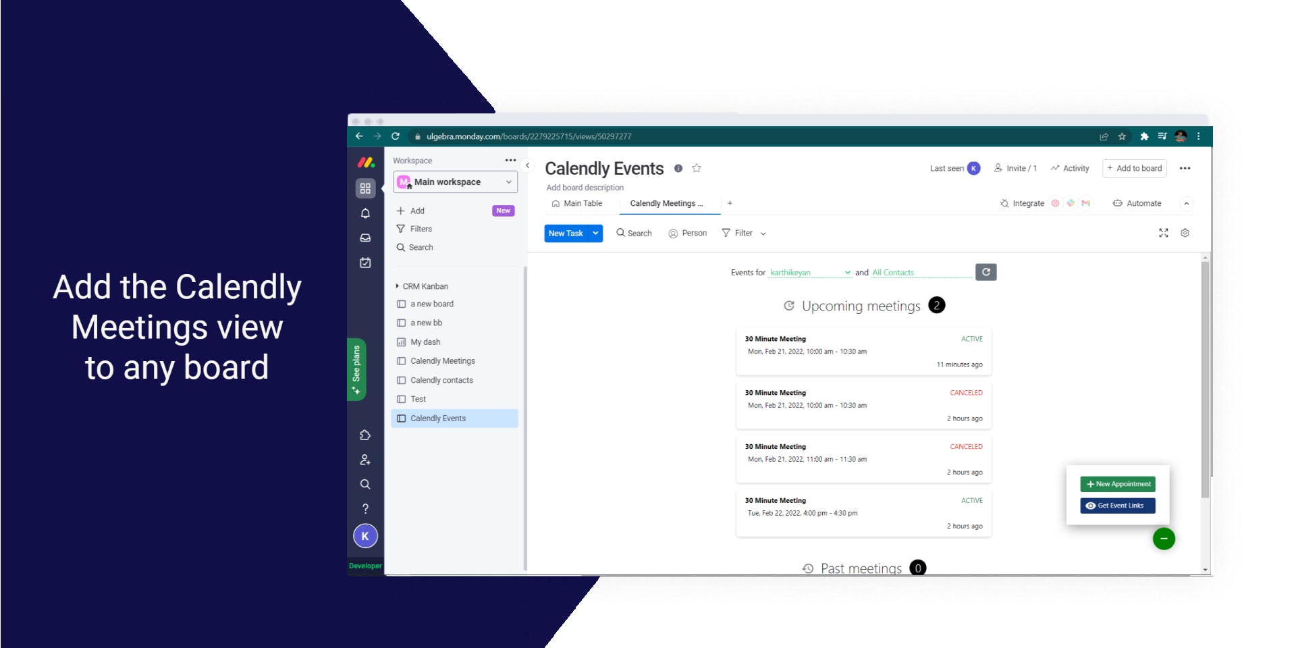Click Add in the sidebar
The image size is (1296, 648).
411,211
